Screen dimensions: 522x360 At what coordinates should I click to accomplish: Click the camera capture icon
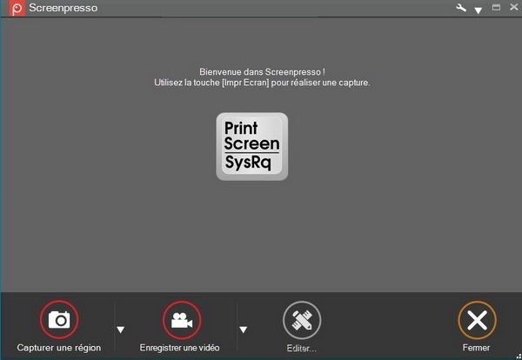[x=59, y=320]
